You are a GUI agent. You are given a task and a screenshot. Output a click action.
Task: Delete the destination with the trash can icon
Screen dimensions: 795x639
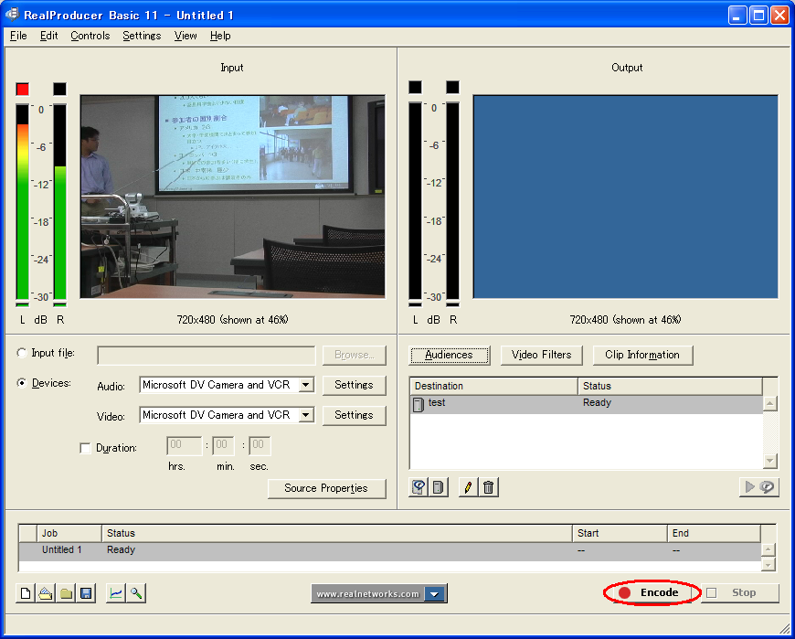(488, 487)
